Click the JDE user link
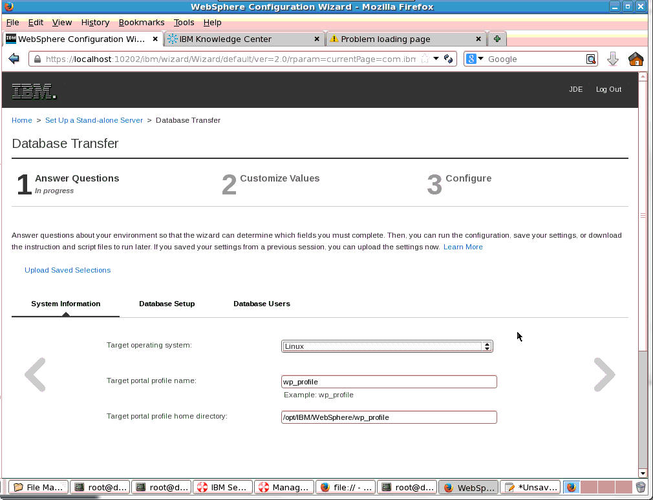 tap(575, 89)
